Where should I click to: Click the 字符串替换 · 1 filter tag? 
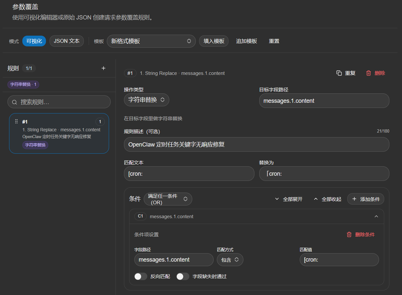point(23,84)
